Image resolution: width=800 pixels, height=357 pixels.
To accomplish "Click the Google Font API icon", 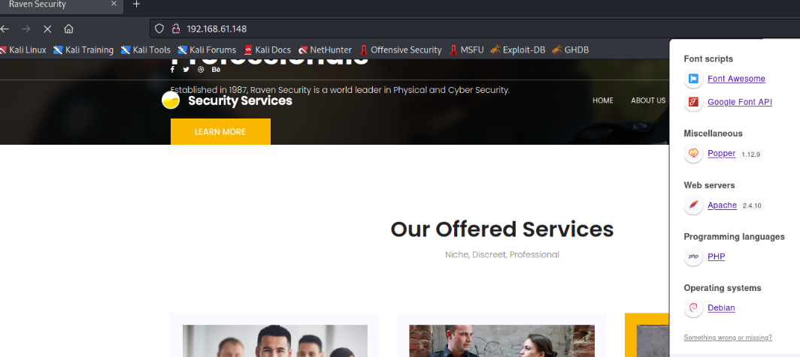I will pyautogui.click(x=693, y=102).
